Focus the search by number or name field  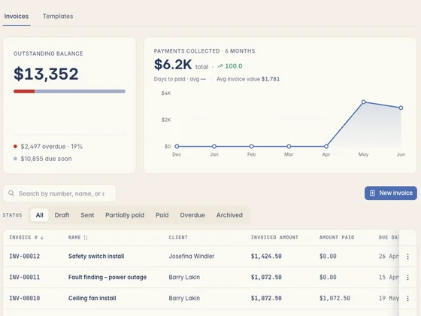point(59,193)
